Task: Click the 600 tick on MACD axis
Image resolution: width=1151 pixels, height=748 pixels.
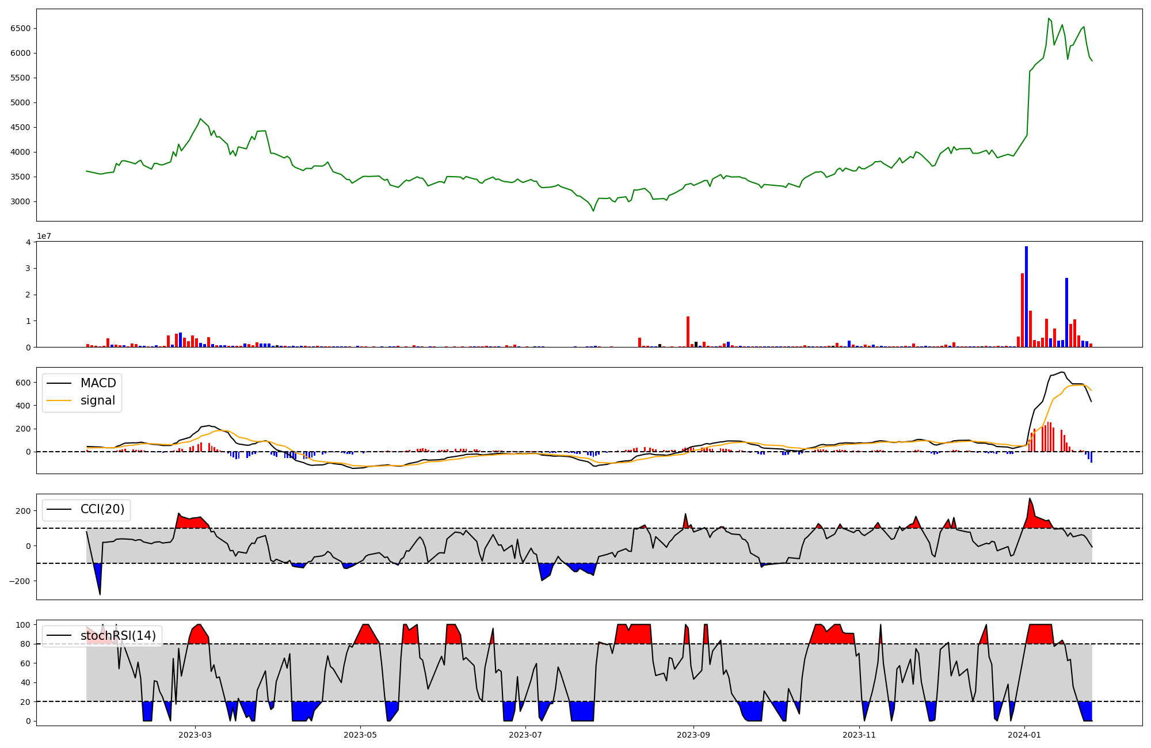Action: click(x=24, y=383)
